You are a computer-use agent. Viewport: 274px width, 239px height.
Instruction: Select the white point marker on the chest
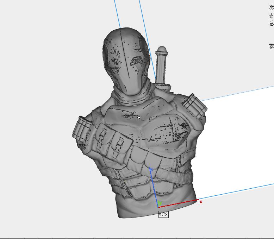[139, 118]
